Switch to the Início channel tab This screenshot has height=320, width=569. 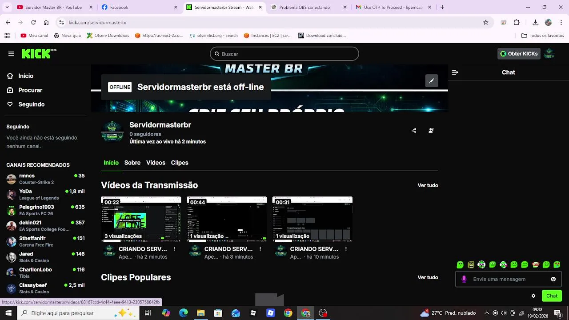(111, 163)
